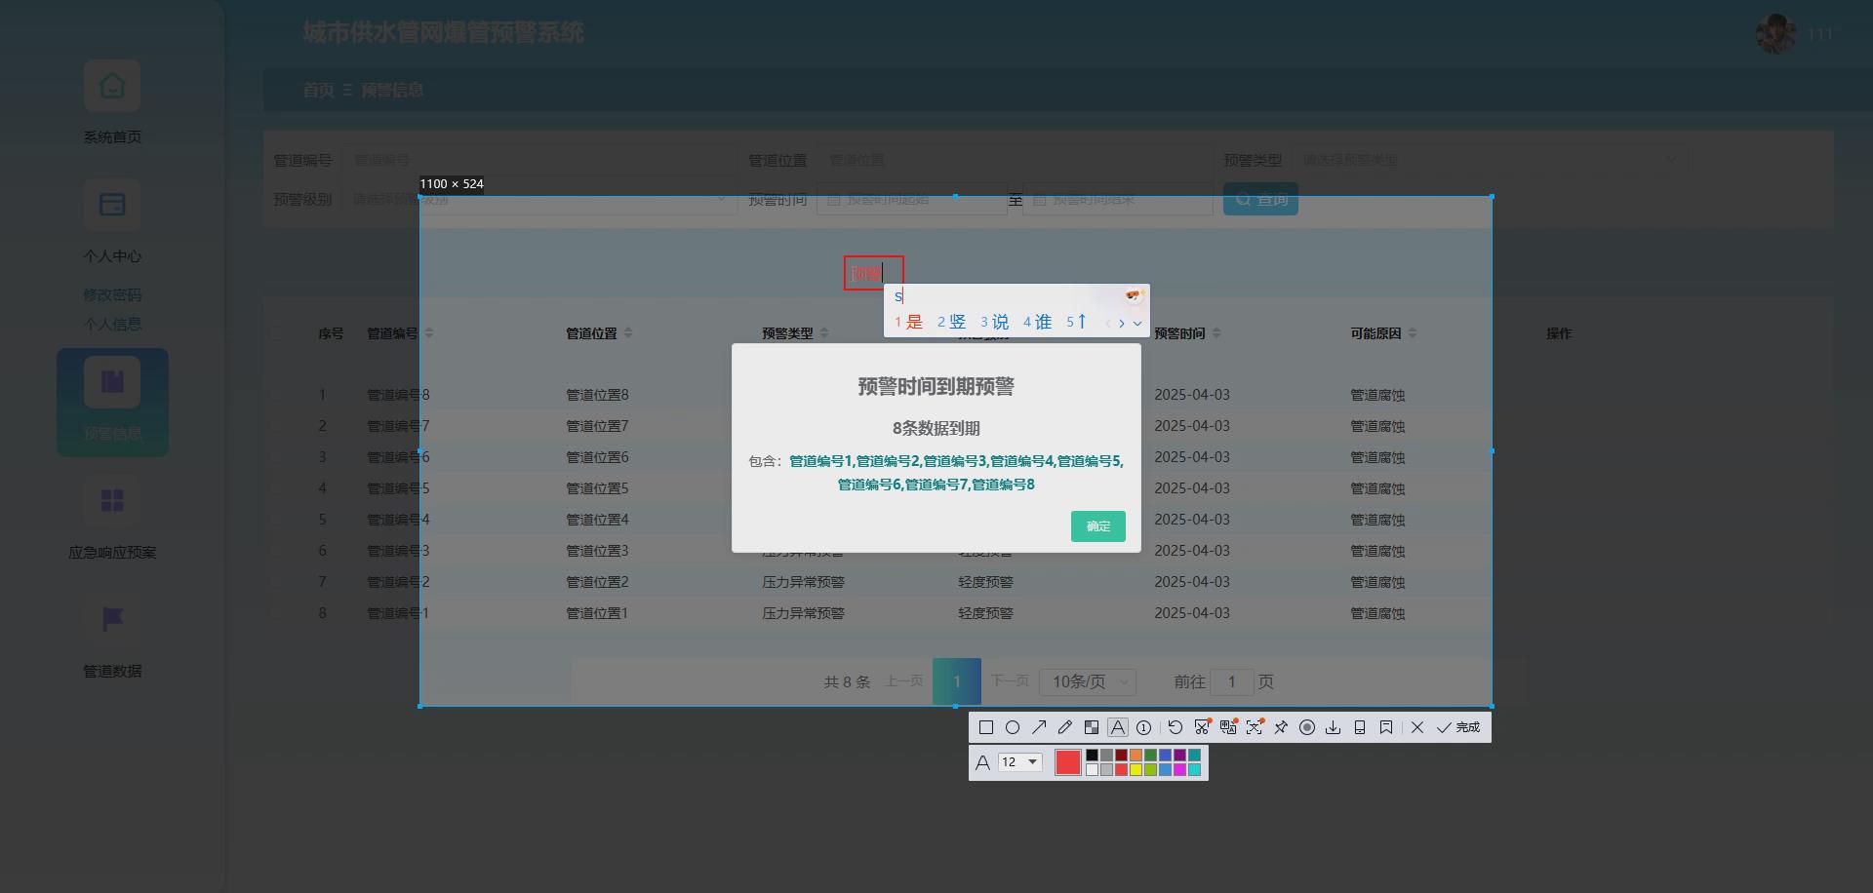Select the numbered step marker tool
1873x893 pixels.
tap(1143, 727)
